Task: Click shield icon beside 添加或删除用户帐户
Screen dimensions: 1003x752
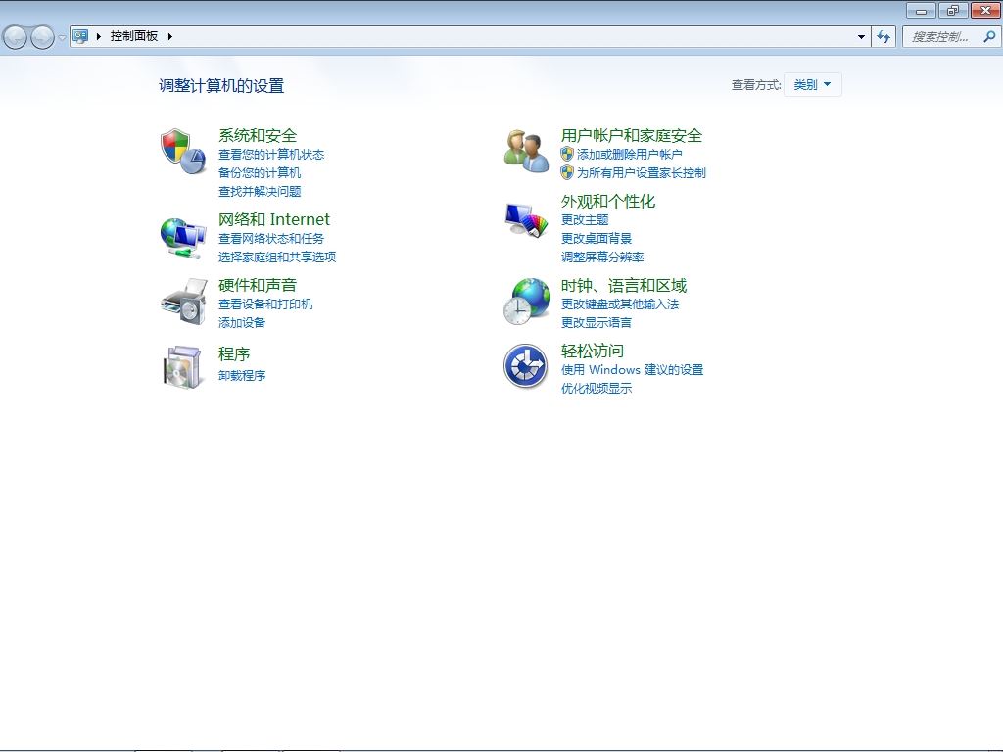Action: [x=567, y=154]
